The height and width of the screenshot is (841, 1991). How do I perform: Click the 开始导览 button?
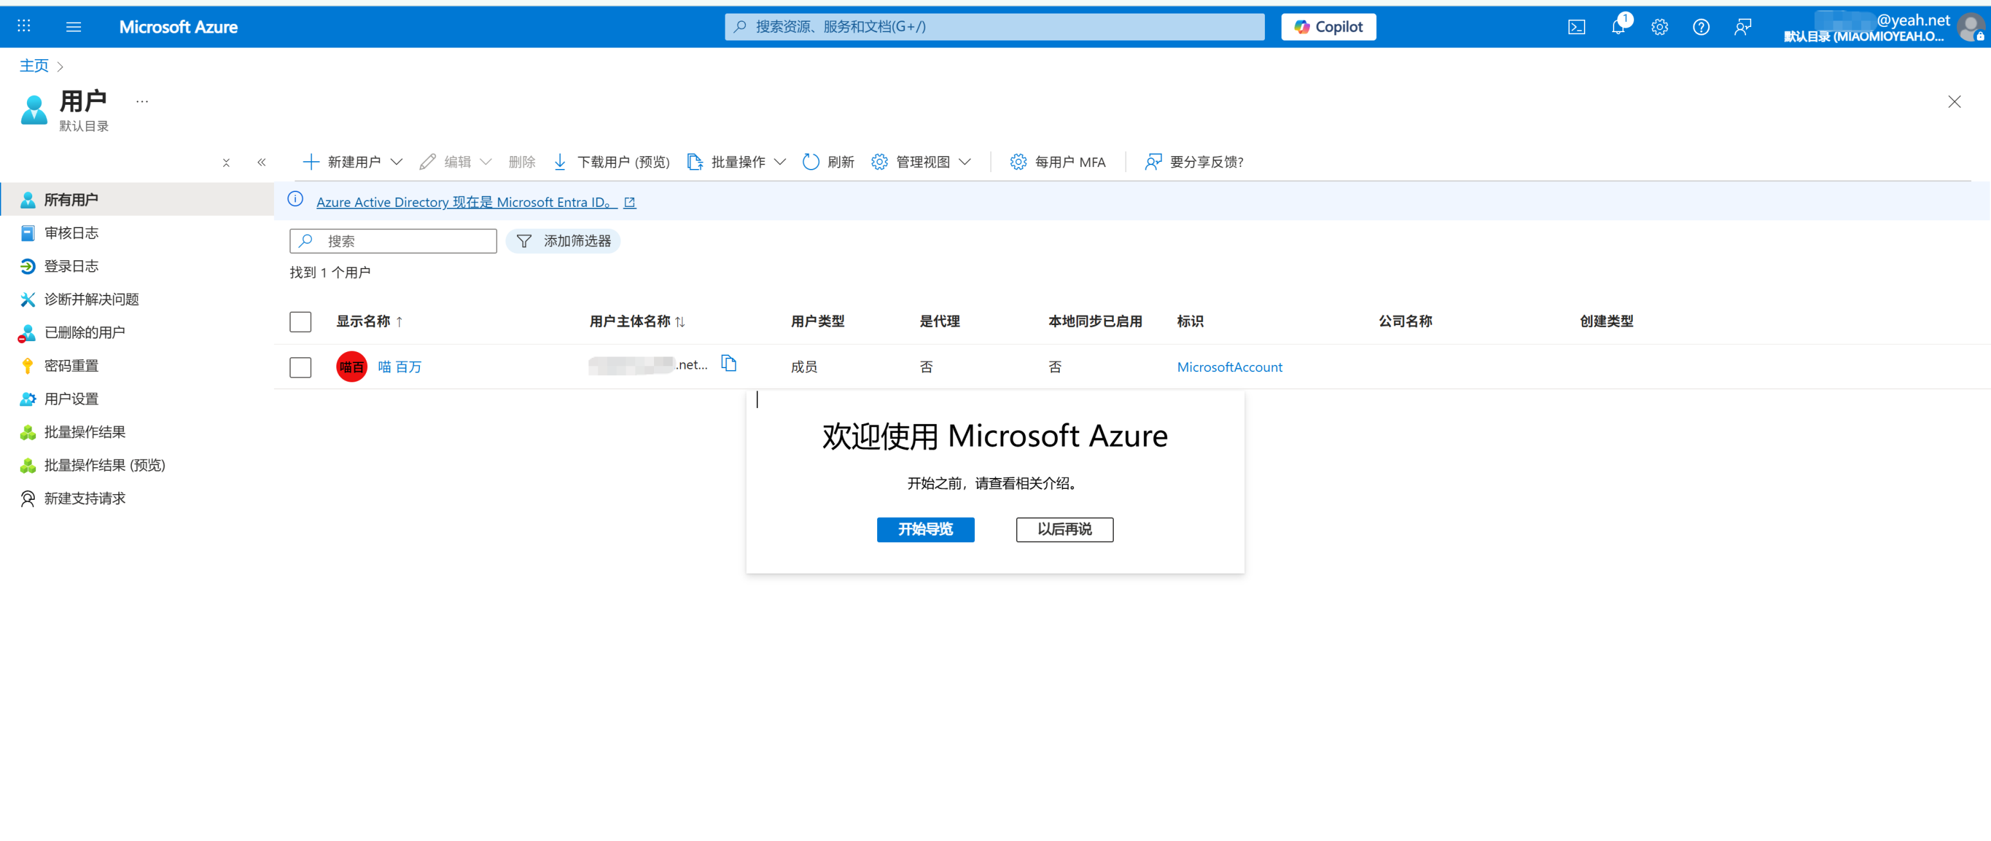point(925,530)
